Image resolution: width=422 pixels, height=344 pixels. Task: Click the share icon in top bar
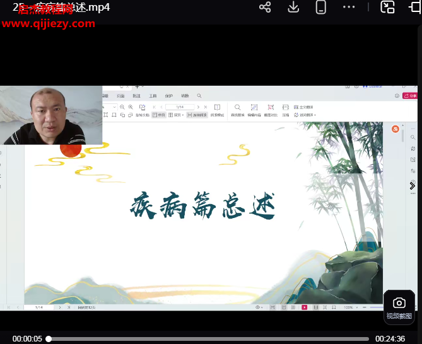coord(265,8)
